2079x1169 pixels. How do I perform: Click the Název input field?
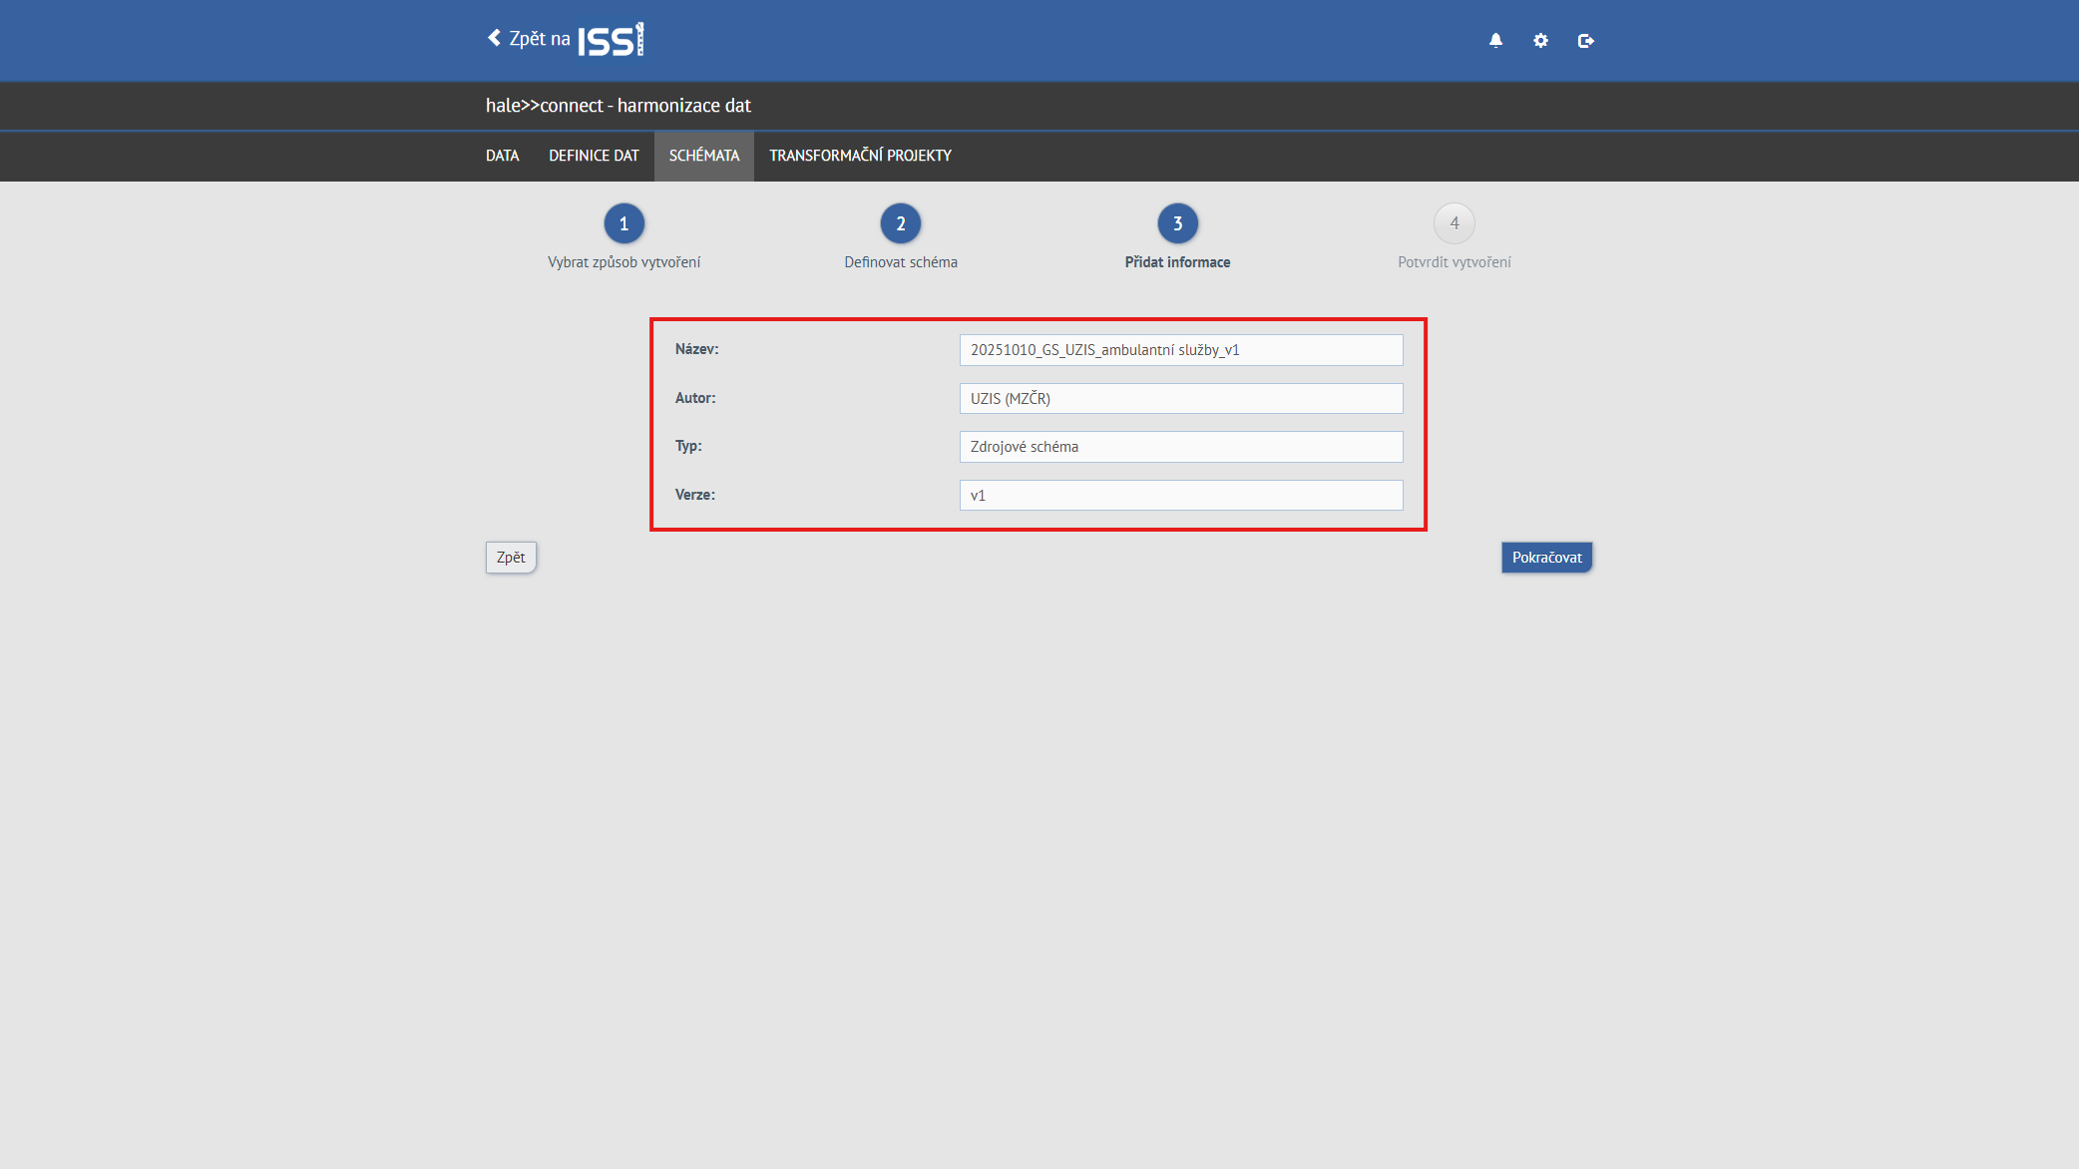tap(1180, 350)
